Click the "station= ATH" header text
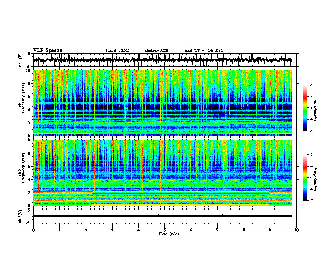 tap(156, 51)
